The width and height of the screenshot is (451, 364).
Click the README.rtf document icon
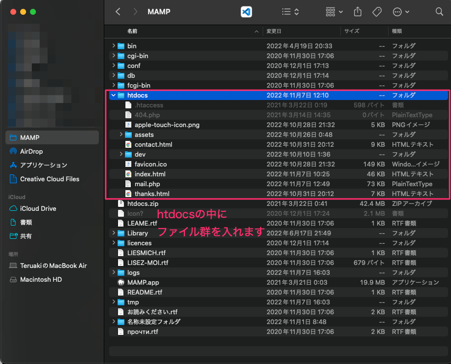tap(121, 292)
